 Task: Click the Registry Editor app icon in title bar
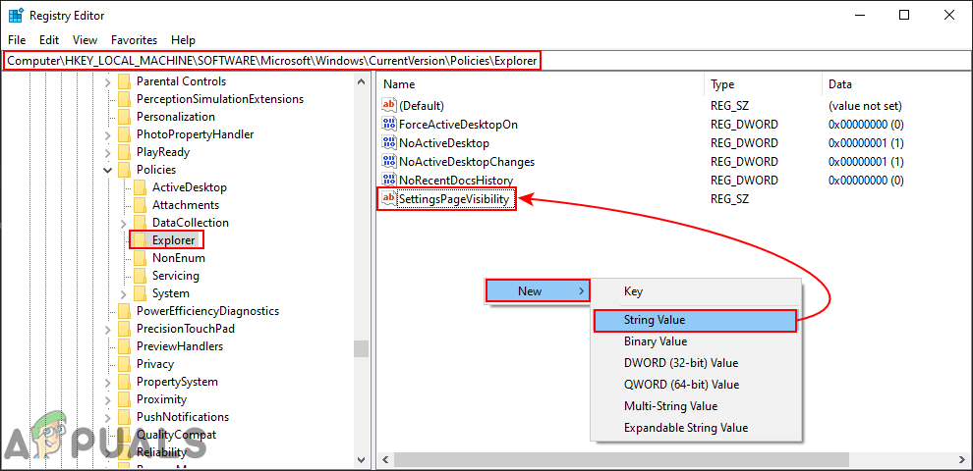16,16
